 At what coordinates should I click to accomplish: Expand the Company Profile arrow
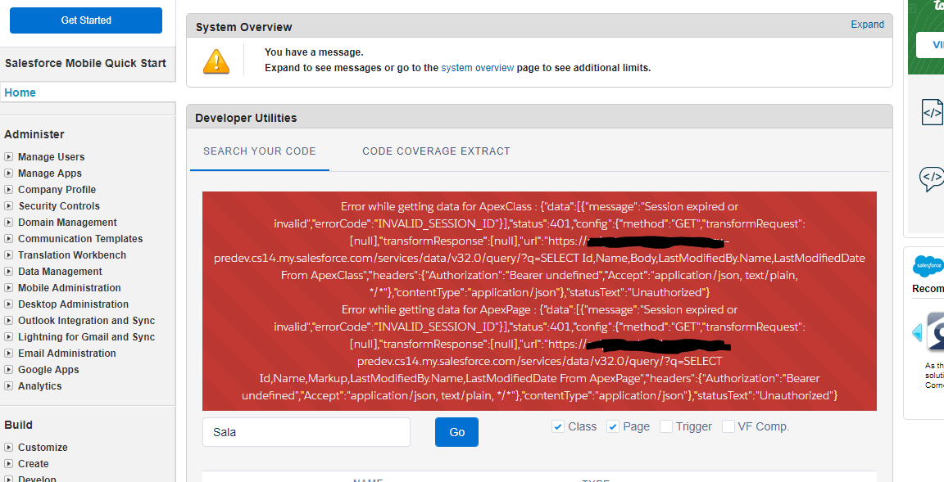(x=8, y=189)
